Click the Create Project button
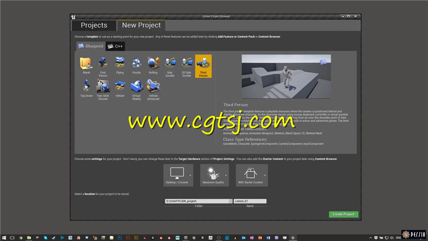The width and height of the screenshot is (428, 241). (x=343, y=214)
